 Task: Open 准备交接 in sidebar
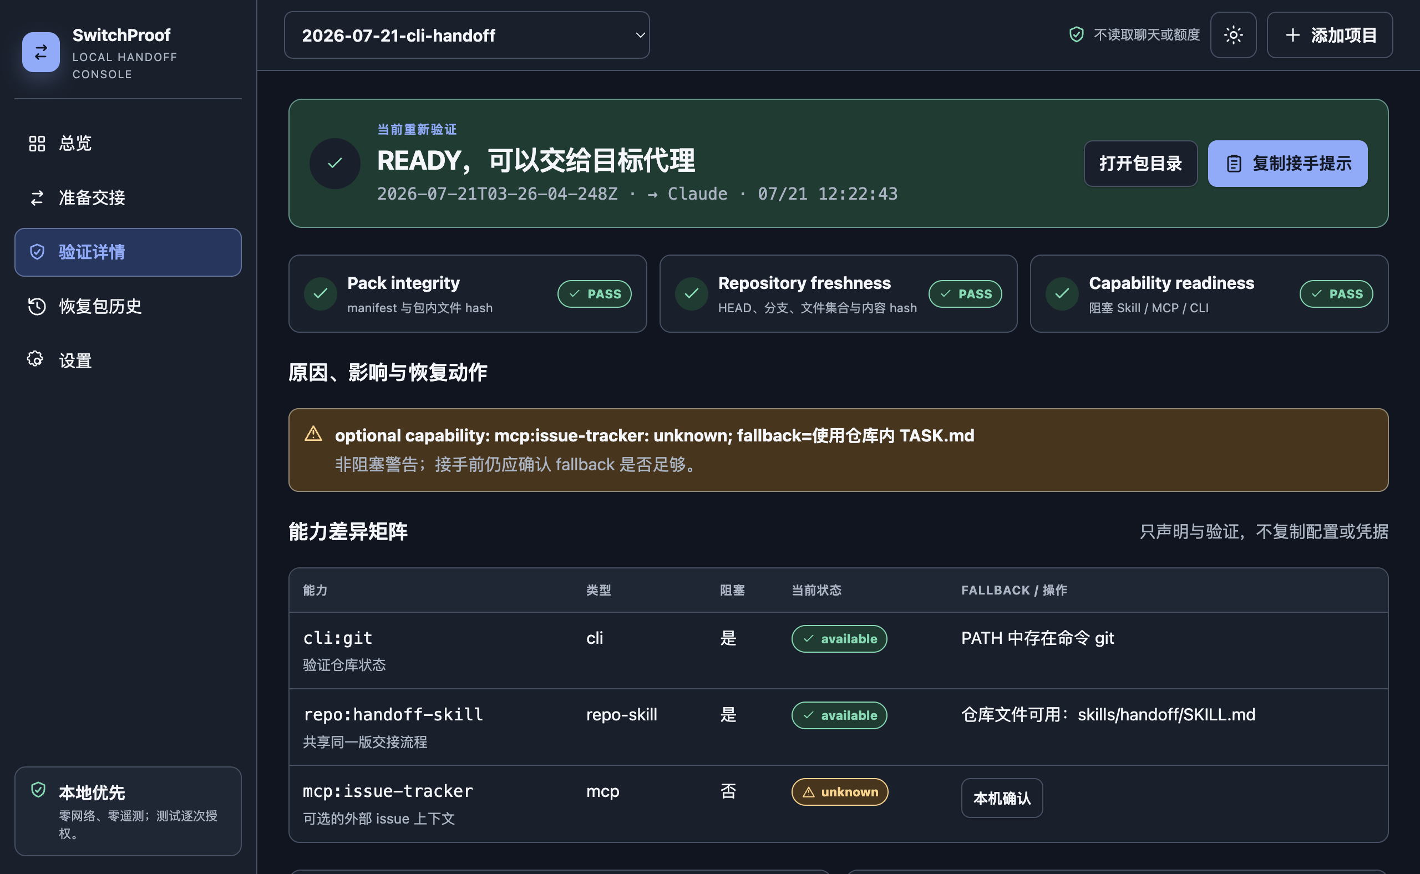[128, 197]
